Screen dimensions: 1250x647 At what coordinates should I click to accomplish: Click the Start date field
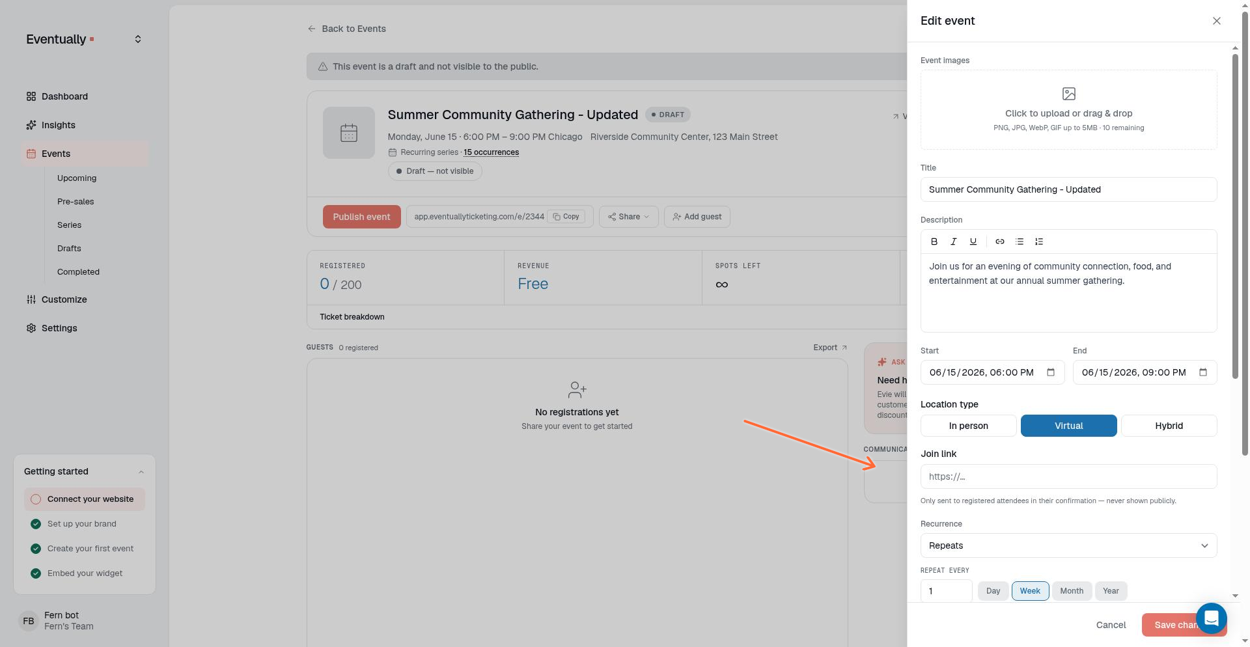(x=993, y=372)
